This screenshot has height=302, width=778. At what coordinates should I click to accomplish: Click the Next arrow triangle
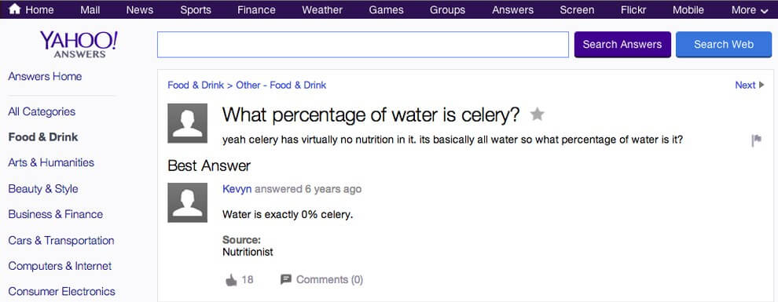pos(762,86)
